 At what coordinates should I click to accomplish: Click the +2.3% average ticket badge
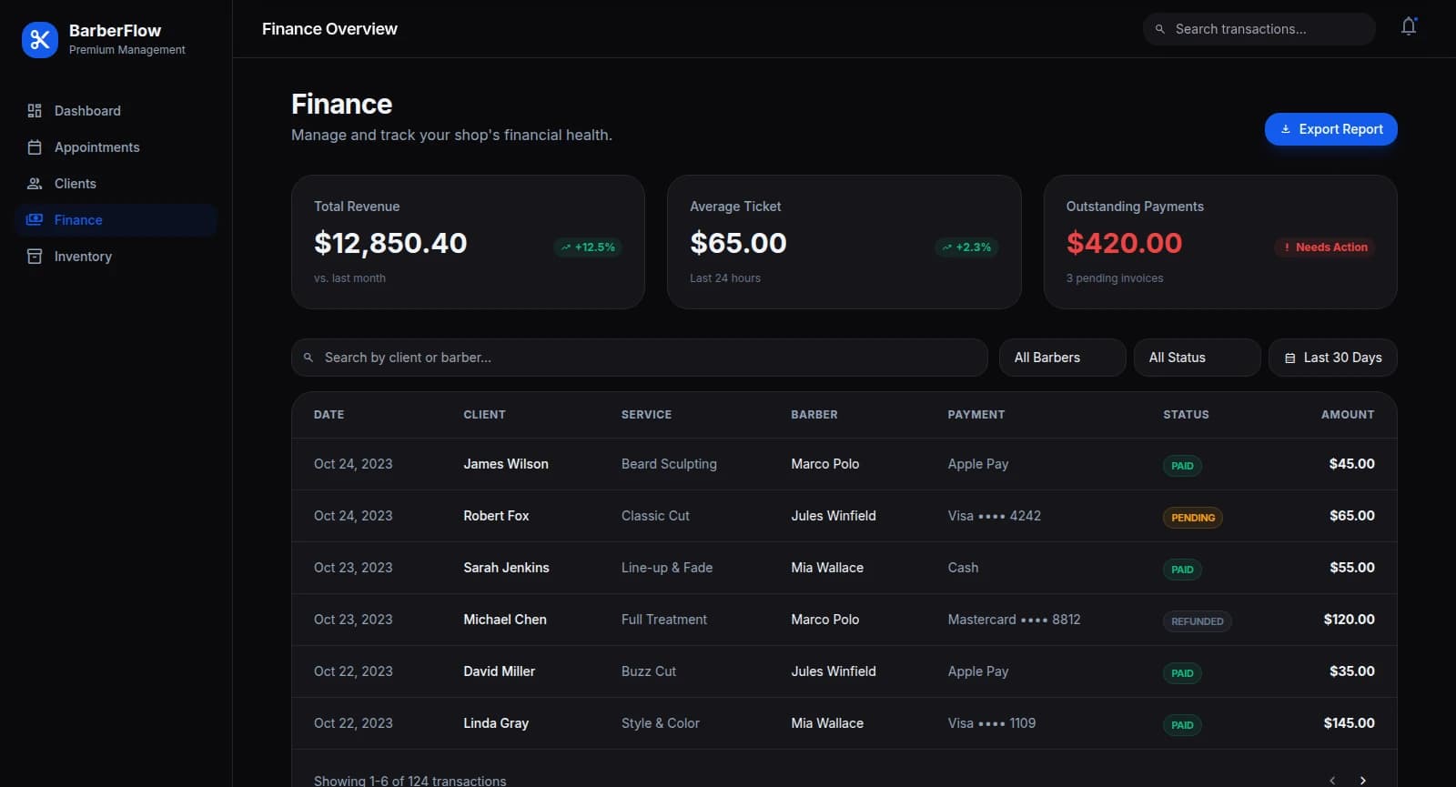966,247
